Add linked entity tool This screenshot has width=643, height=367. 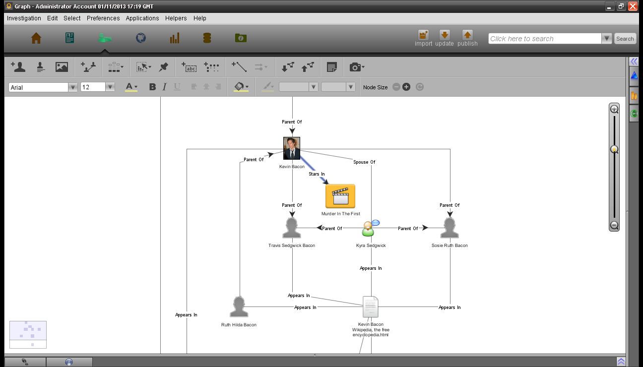[88, 66]
